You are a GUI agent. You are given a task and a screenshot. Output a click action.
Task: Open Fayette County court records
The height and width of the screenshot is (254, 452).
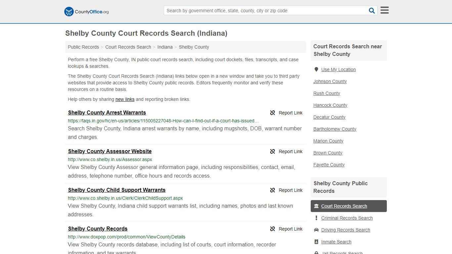329,165
